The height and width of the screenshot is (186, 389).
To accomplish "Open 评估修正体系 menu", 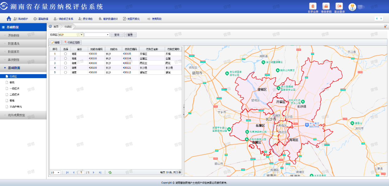I will point(64,19).
